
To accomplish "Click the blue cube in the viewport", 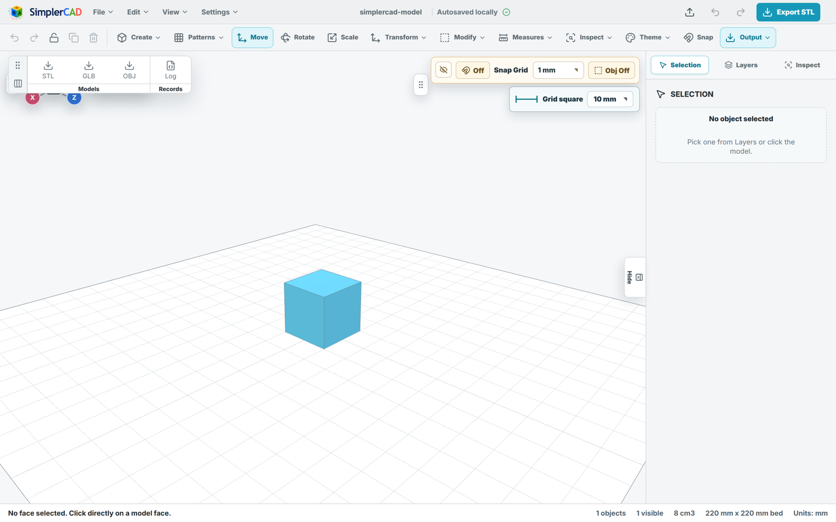I will click(323, 309).
